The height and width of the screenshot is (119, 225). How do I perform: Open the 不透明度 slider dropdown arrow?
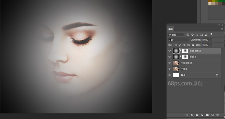[x=211, y=40]
